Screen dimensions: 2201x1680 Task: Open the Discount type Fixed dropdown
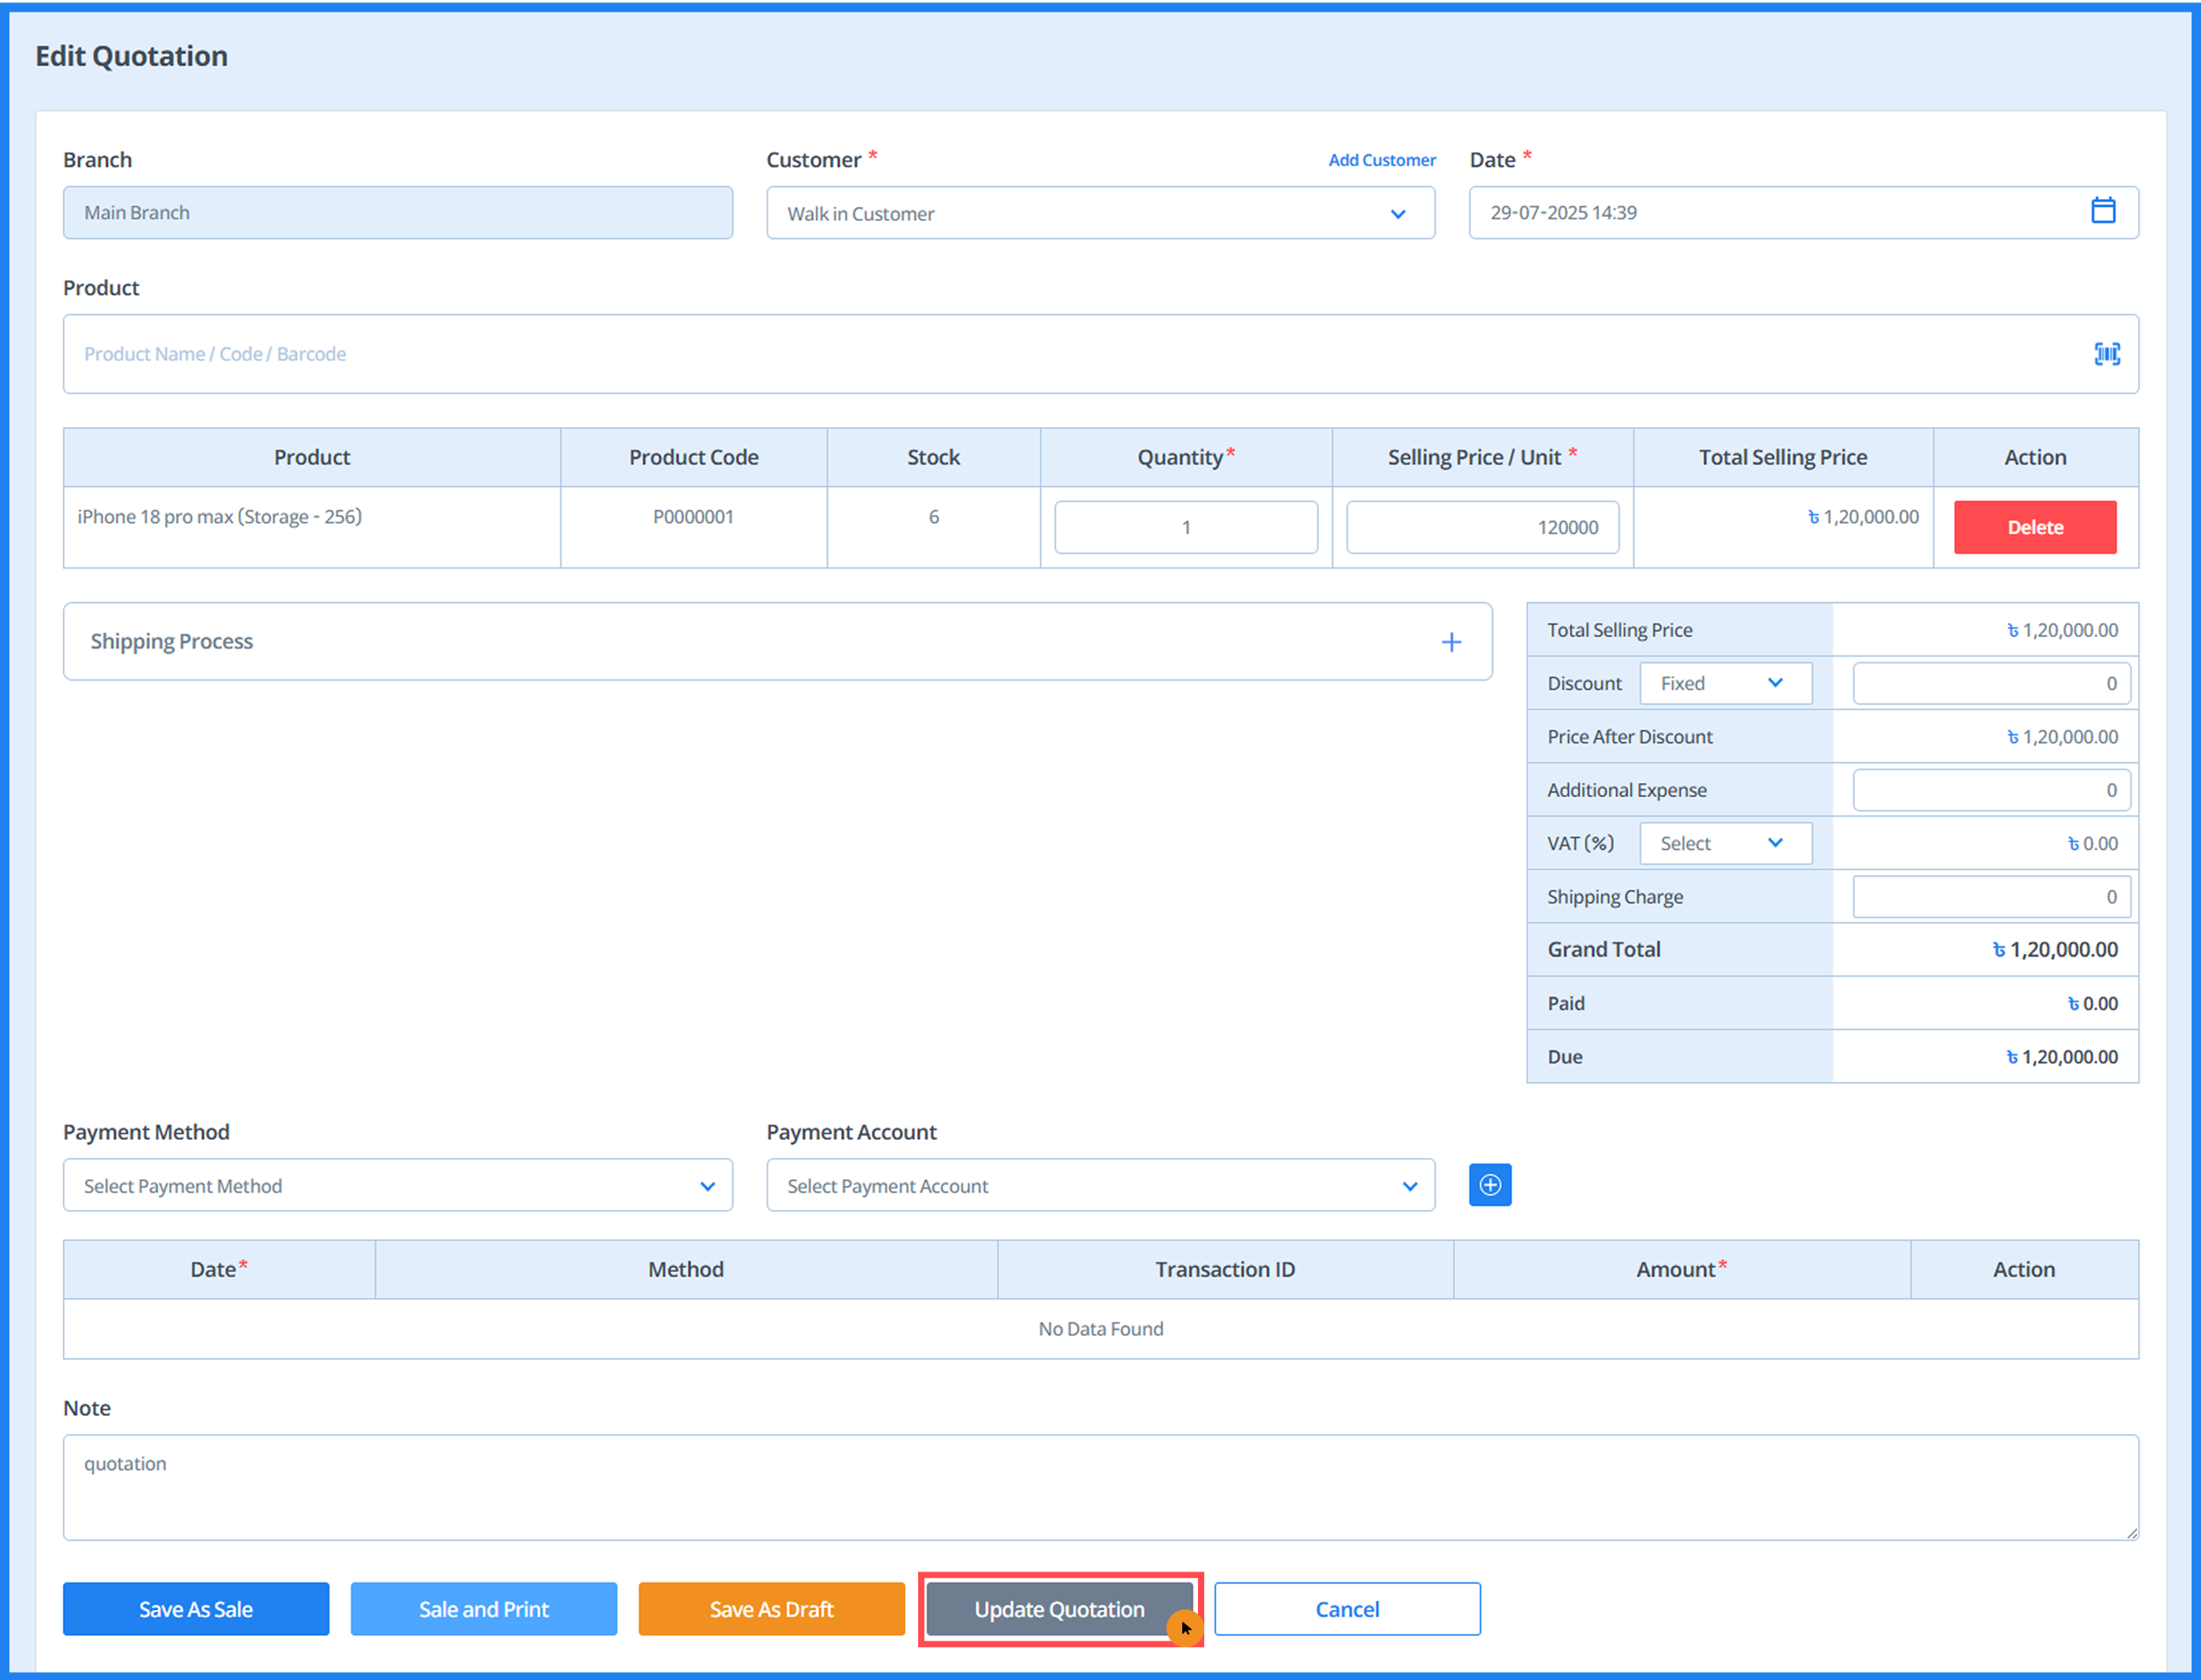[x=1725, y=683]
